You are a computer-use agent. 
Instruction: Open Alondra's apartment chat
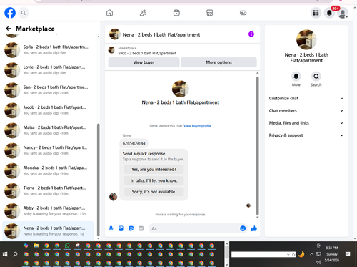click(x=48, y=170)
